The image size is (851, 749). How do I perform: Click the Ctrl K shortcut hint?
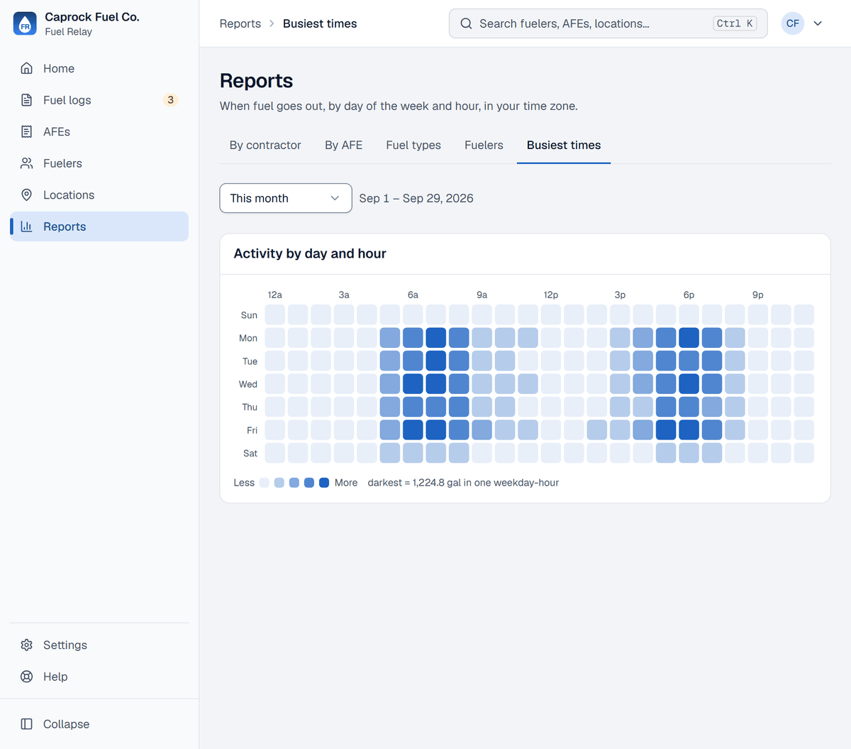tap(735, 23)
